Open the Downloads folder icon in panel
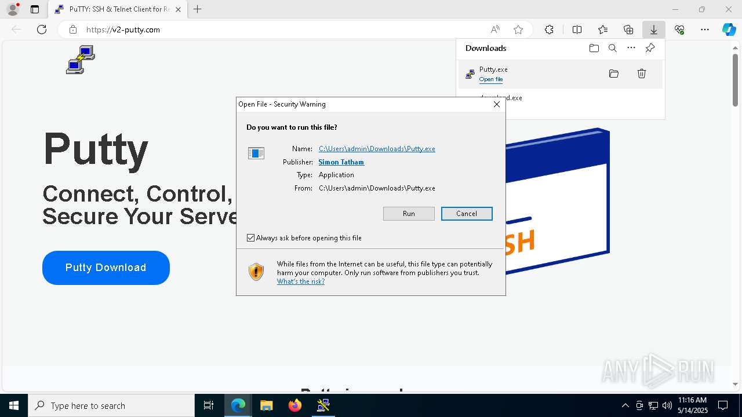 (x=594, y=48)
